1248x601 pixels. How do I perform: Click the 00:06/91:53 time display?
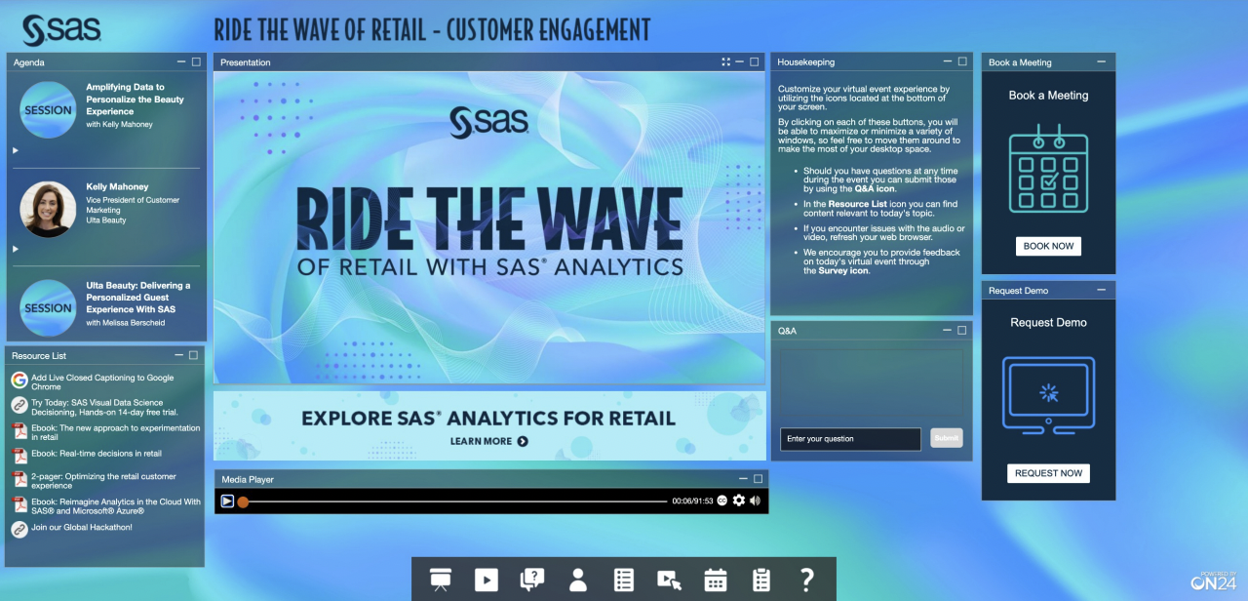tap(692, 501)
